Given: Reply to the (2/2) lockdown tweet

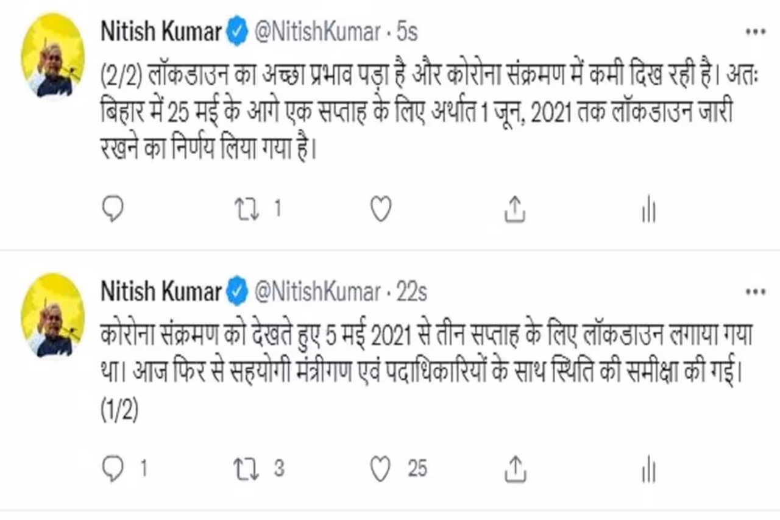Looking at the screenshot, I should (x=112, y=210).
